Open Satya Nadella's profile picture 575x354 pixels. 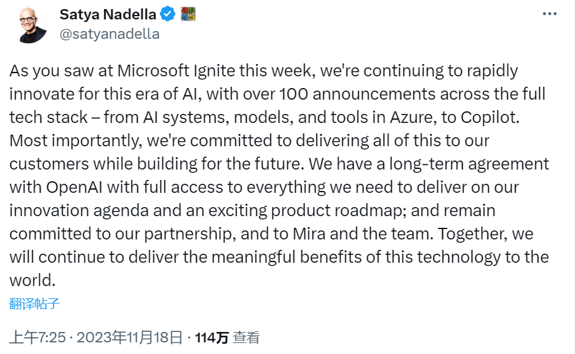(x=30, y=25)
